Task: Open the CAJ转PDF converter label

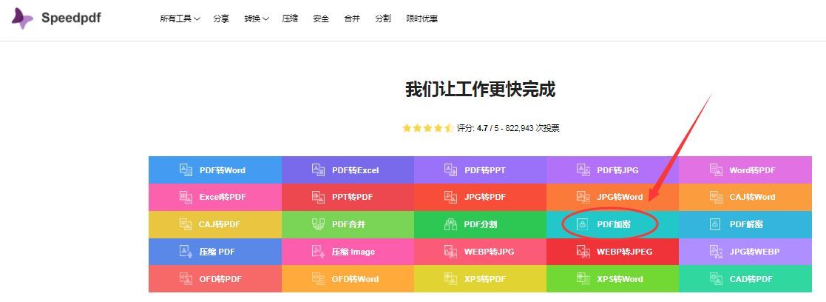Action: click(219, 224)
